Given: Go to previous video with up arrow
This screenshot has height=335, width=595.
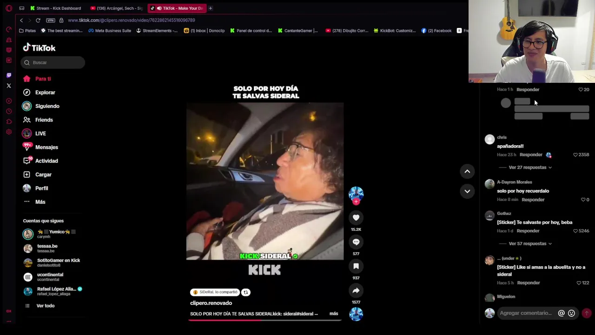Looking at the screenshot, I should pos(467,171).
